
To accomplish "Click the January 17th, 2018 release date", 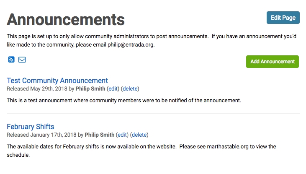I will [x=53, y=135].
